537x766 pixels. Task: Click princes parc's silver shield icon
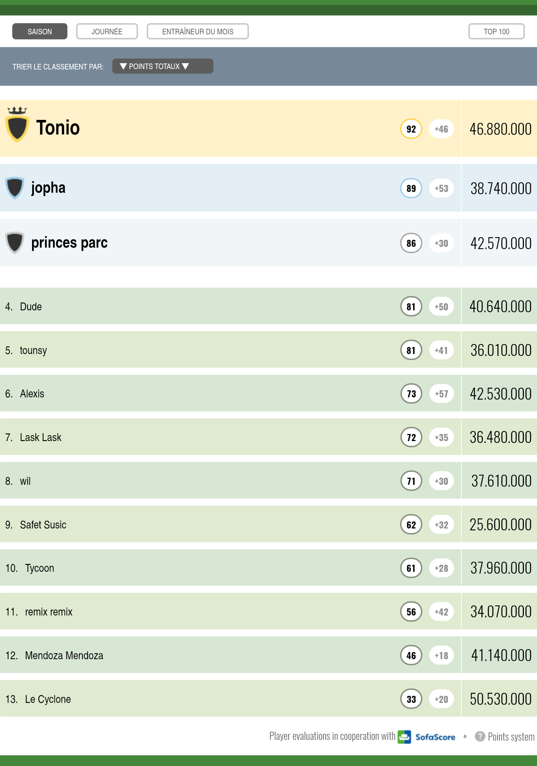click(15, 243)
